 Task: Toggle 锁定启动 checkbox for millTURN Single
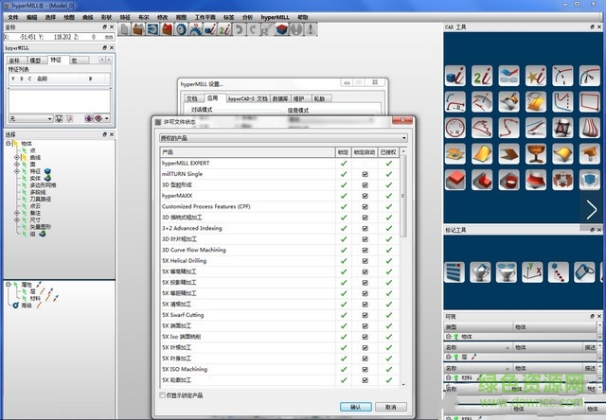point(365,174)
